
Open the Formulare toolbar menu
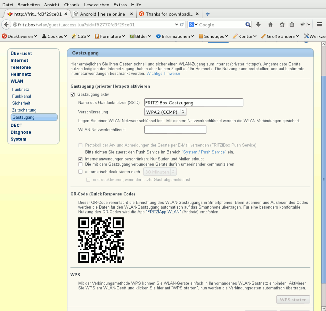point(110,36)
